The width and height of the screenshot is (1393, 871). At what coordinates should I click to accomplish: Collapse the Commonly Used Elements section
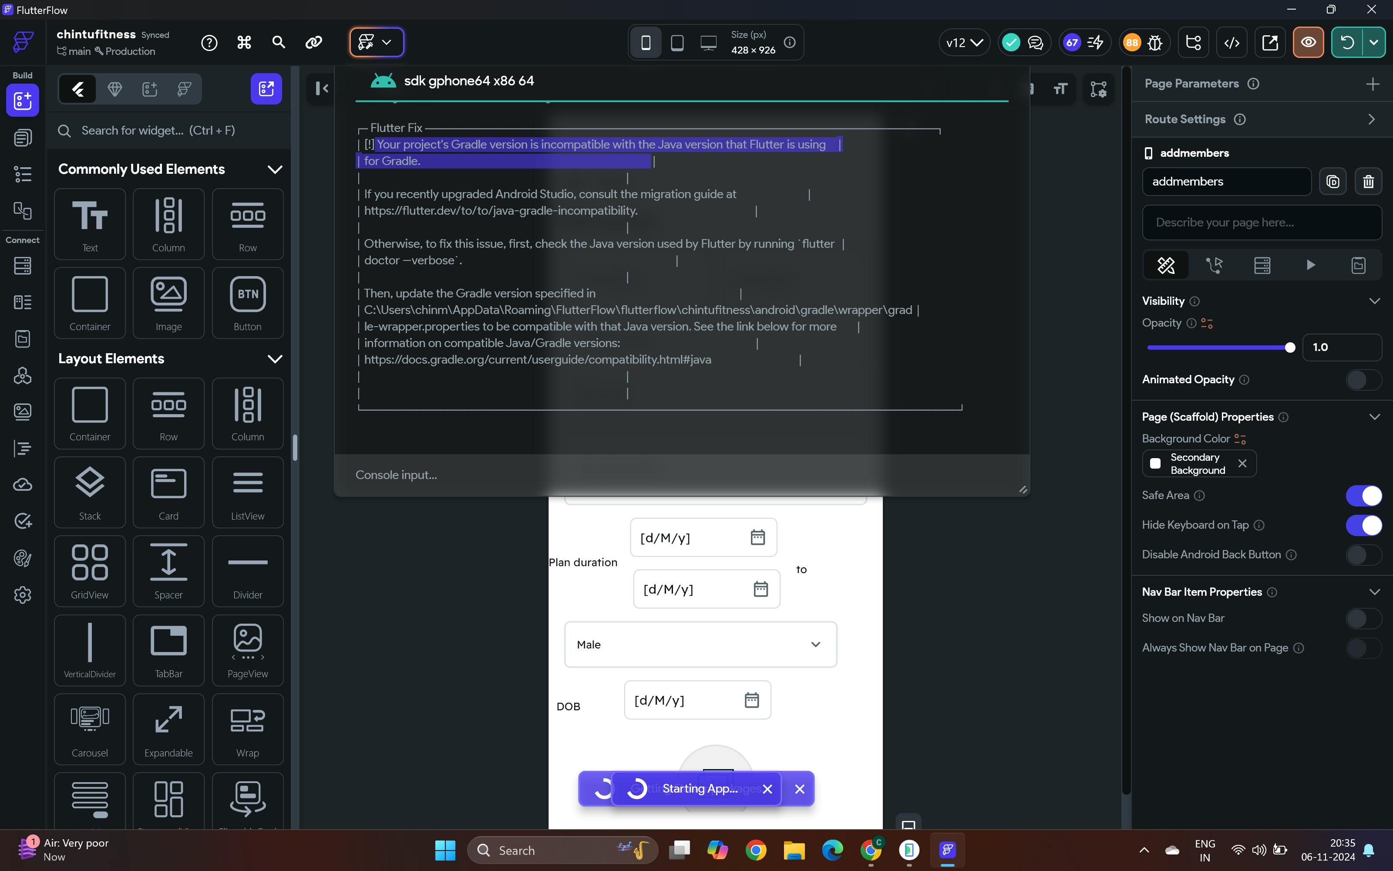(x=275, y=169)
